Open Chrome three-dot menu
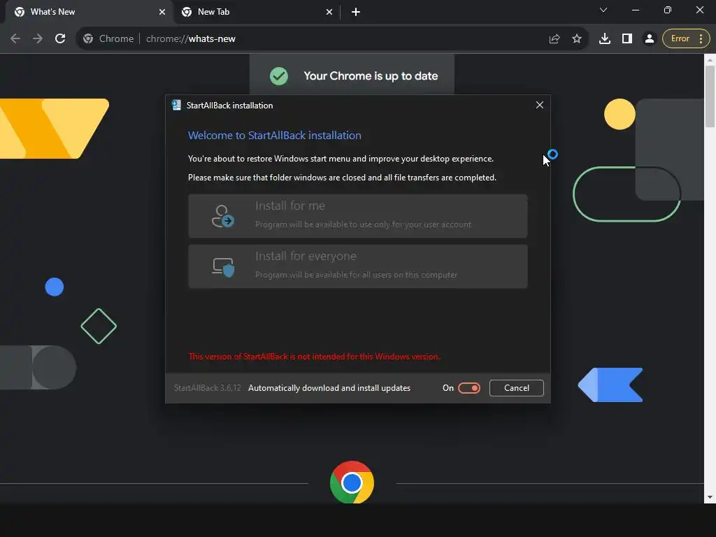Screen dimensions: 716x537 point(701,39)
